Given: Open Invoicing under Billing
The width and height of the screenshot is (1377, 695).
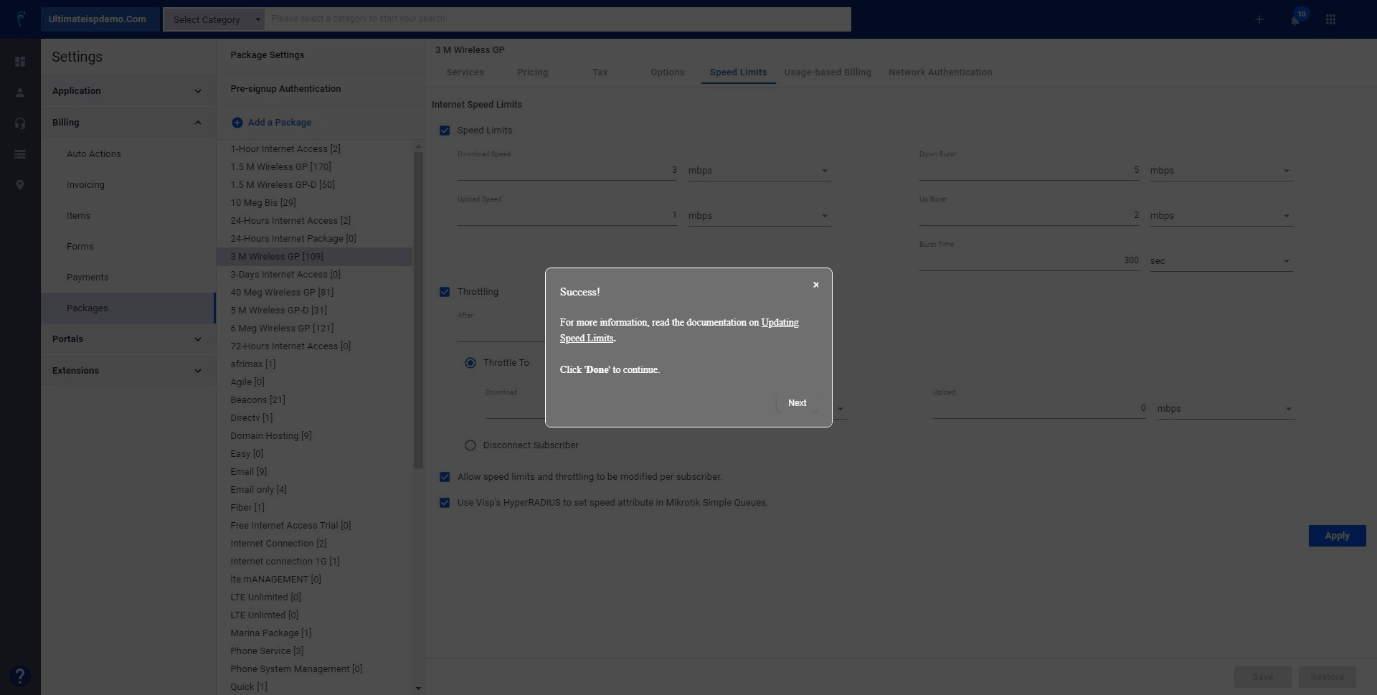Looking at the screenshot, I should (x=85, y=185).
